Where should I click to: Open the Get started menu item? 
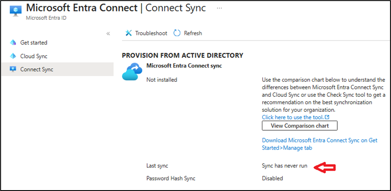point(34,43)
